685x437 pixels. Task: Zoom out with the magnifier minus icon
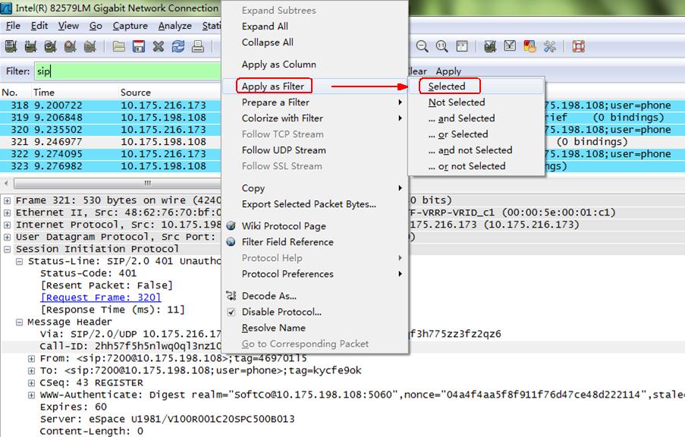pyautogui.click(x=422, y=46)
